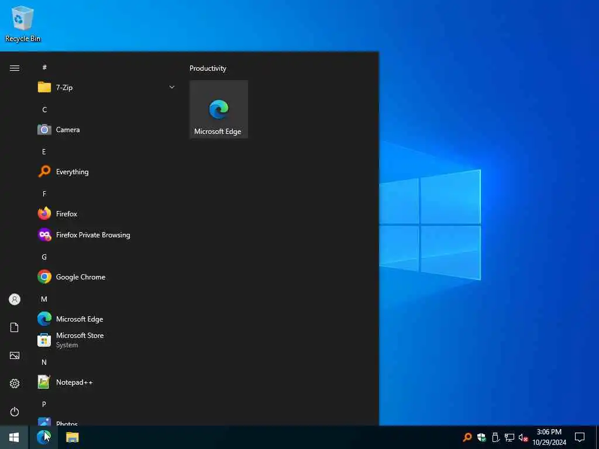Click the Safely Remove Hardware tray icon
The height and width of the screenshot is (449, 599).
coord(495,437)
